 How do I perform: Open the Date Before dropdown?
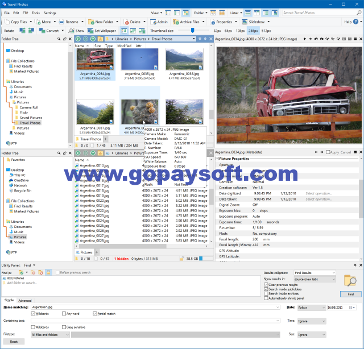(312, 308)
